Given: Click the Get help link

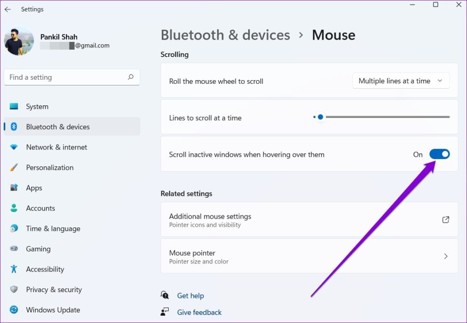Looking at the screenshot, I should (x=190, y=295).
